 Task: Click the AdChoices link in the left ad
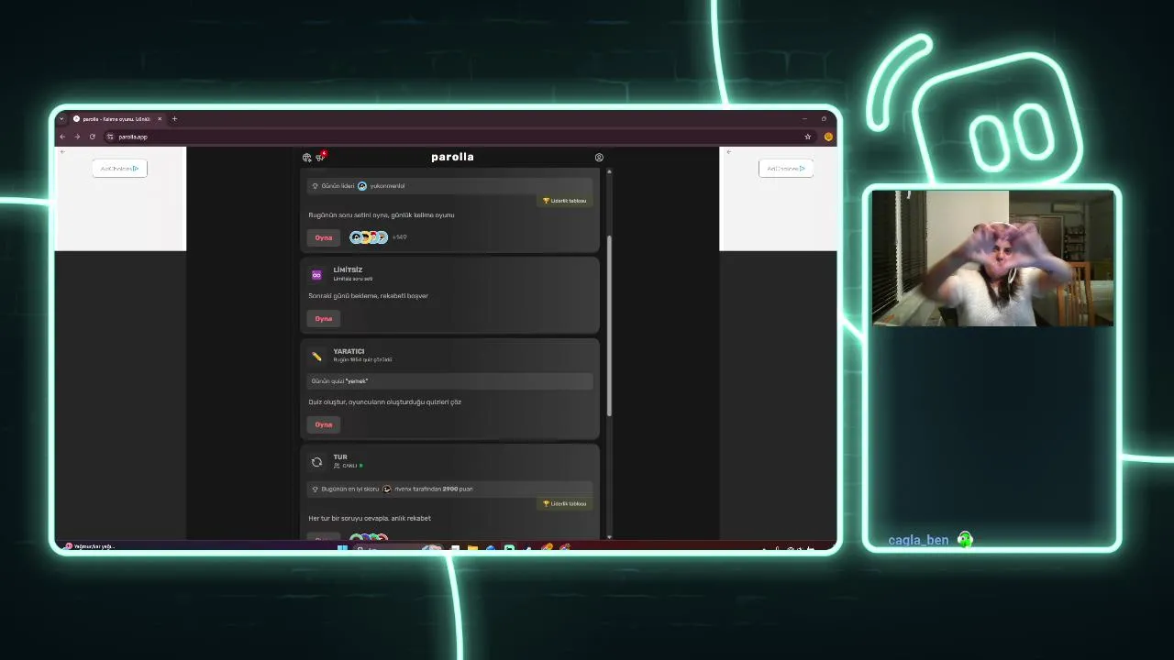click(x=119, y=169)
